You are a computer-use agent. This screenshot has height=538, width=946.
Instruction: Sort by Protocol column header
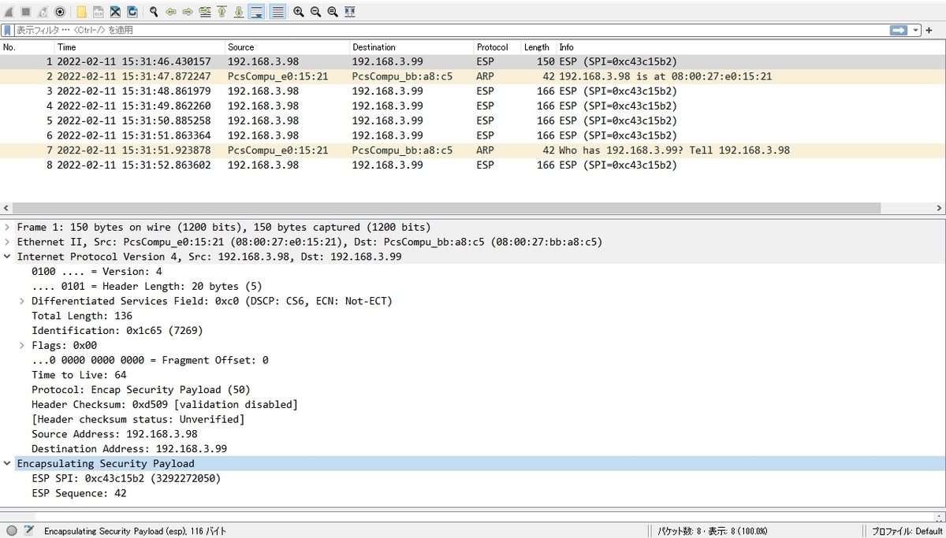[x=497, y=47]
